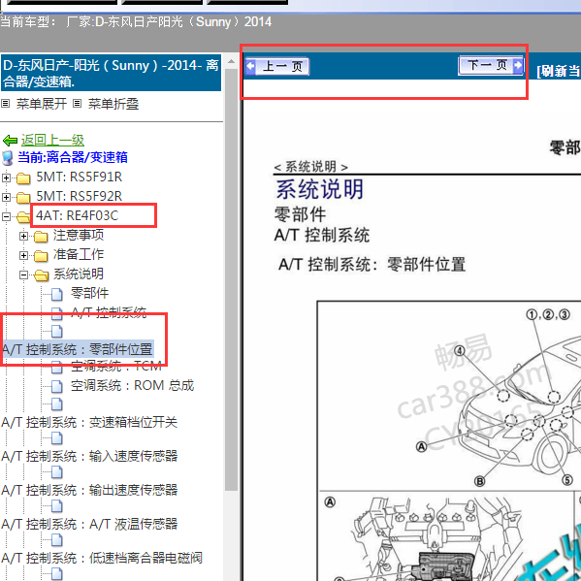Viewport: 581px width, 581px height.
Task: Click the component location diagram image
Action: pos(449,440)
